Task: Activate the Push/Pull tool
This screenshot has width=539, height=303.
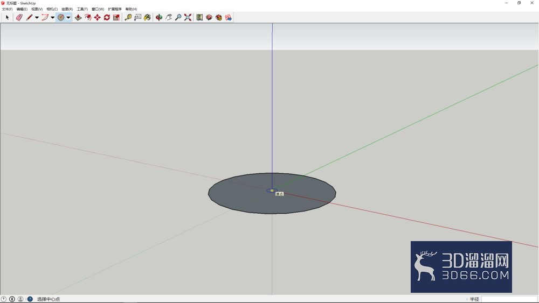Action: (x=78, y=17)
